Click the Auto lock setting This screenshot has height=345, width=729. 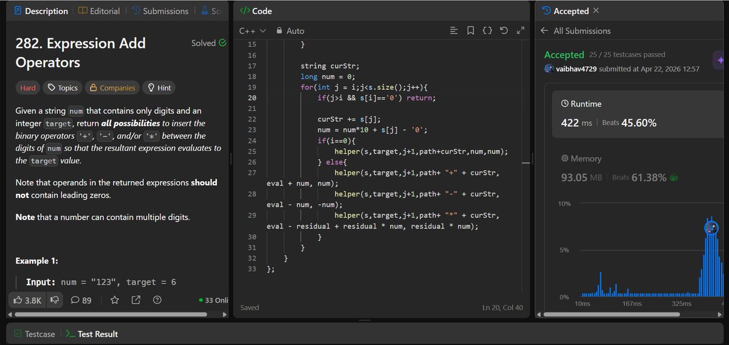click(290, 30)
